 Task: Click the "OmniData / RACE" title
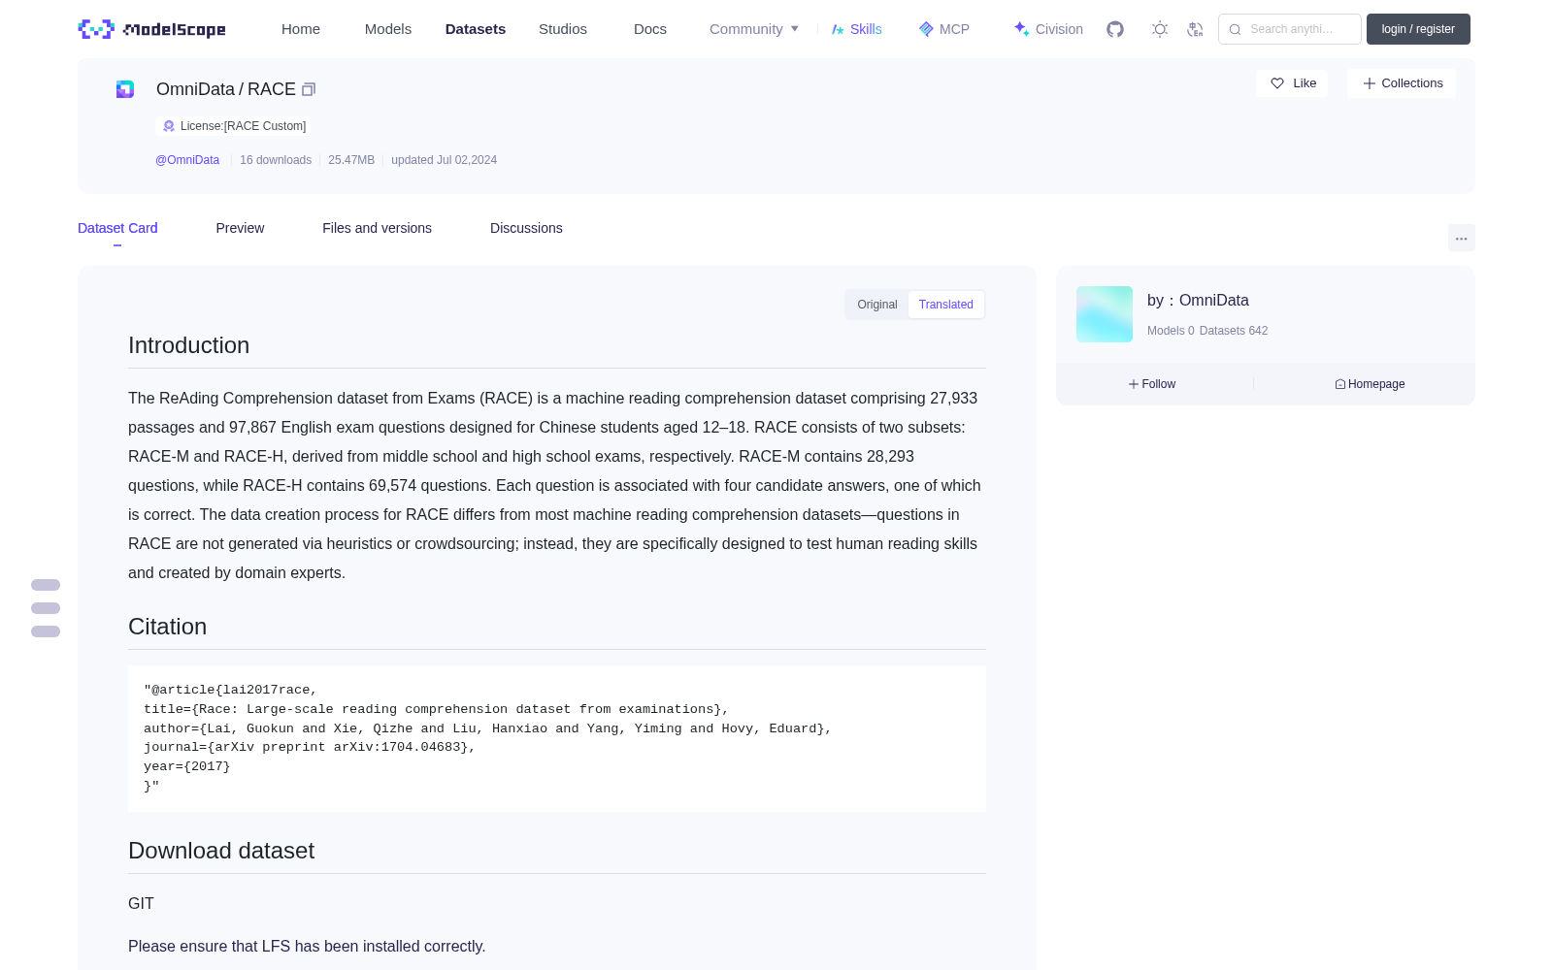[x=226, y=89]
